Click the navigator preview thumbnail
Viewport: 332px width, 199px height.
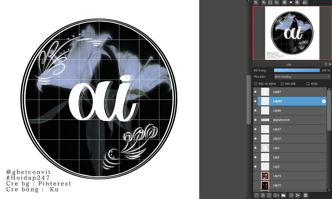pyautogui.click(x=292, y=33)
